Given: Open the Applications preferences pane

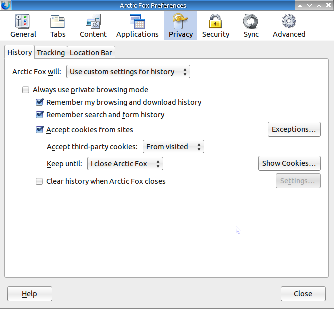Looking at the screenshot, I should coord(137,26).
